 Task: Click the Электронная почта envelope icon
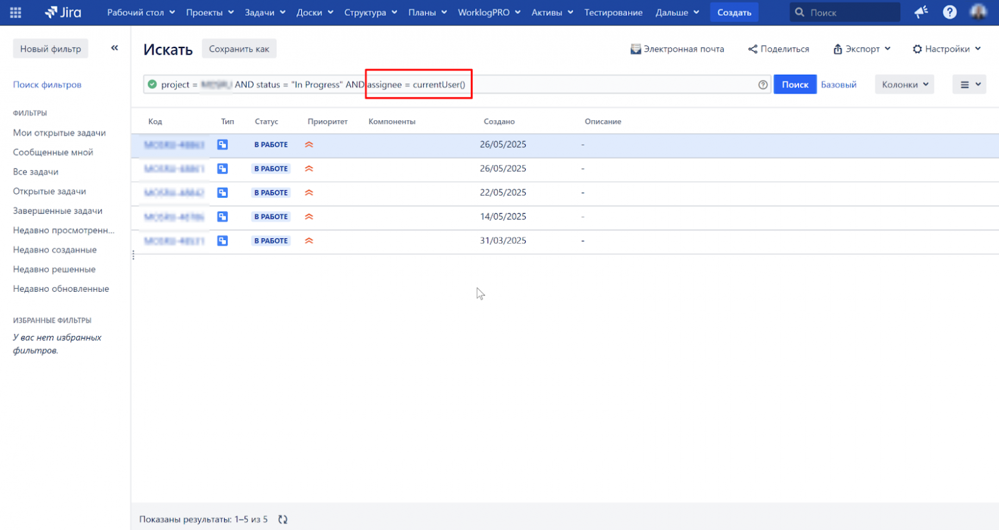pos(635,49)
